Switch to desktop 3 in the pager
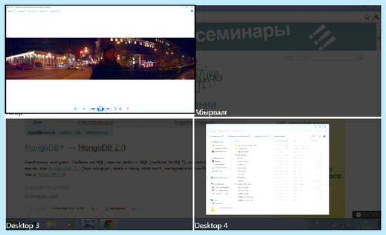Viewport: 386px width, 235px height. click(371, 215)
